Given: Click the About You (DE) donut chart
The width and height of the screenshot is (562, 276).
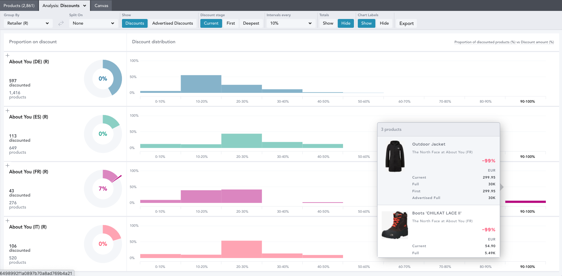Looking at the screenshot, I should pyautogui.click(x=103, y=79).
